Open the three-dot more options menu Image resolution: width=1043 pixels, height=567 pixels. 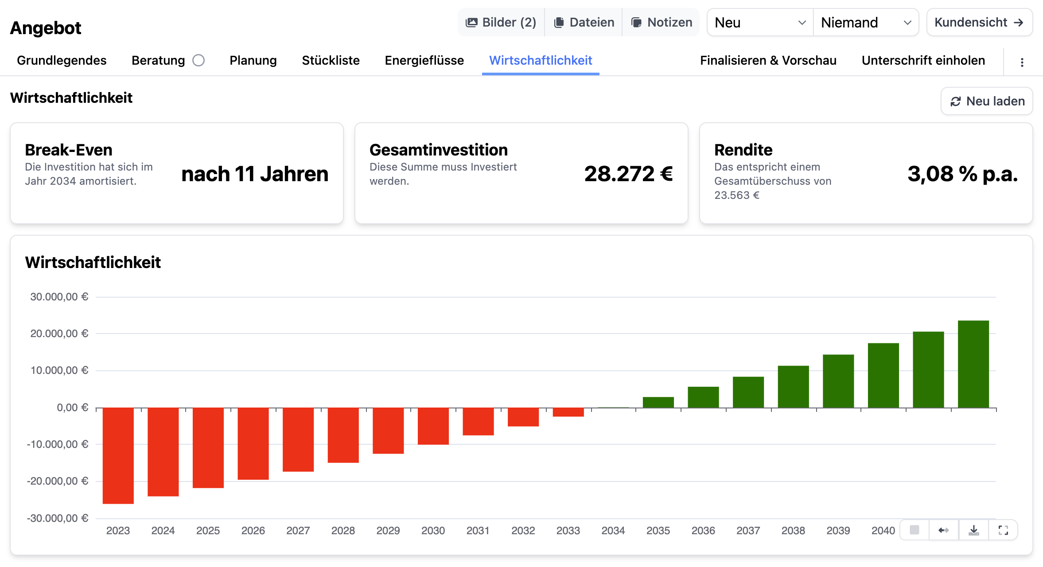click(x=1022, y=62)
